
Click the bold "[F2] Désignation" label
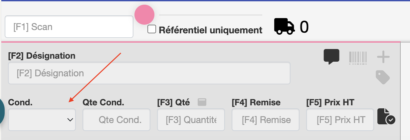point(42,56)
